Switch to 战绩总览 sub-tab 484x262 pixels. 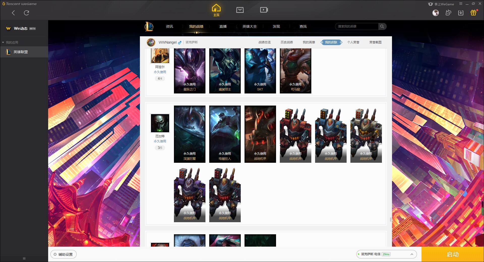264,42
